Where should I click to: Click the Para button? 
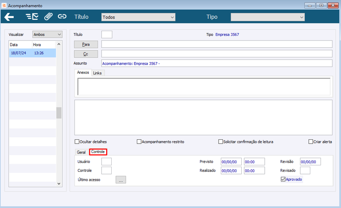click(86, 44)
